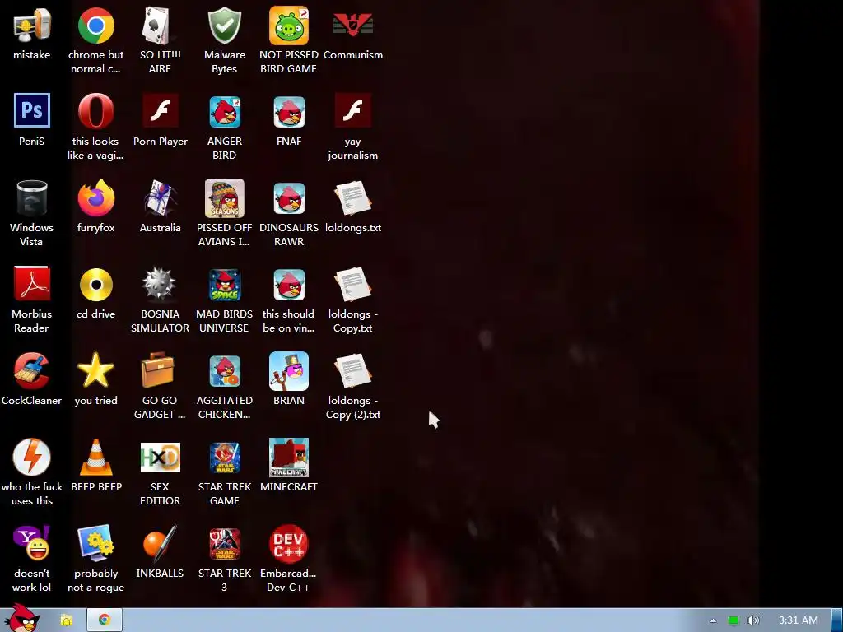
Task: Open the FNAF angry bird icon
Action: click(289, 112)
